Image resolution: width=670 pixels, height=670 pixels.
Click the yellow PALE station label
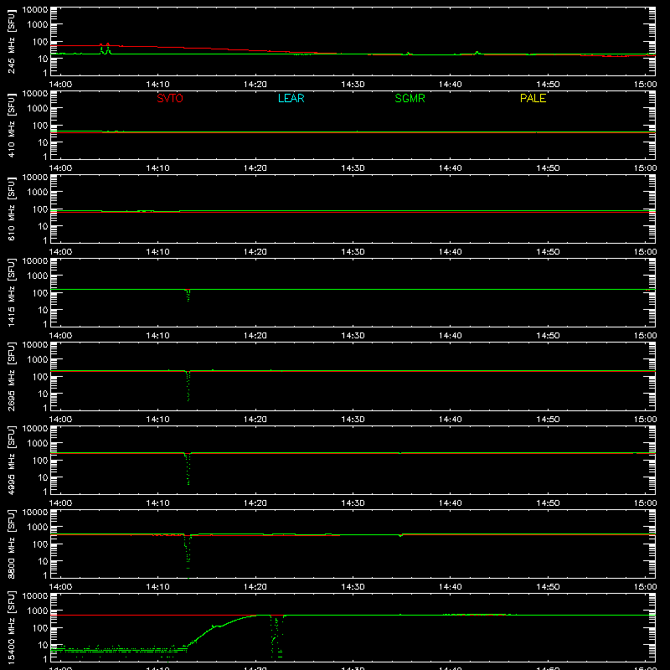tap(533, 98)
